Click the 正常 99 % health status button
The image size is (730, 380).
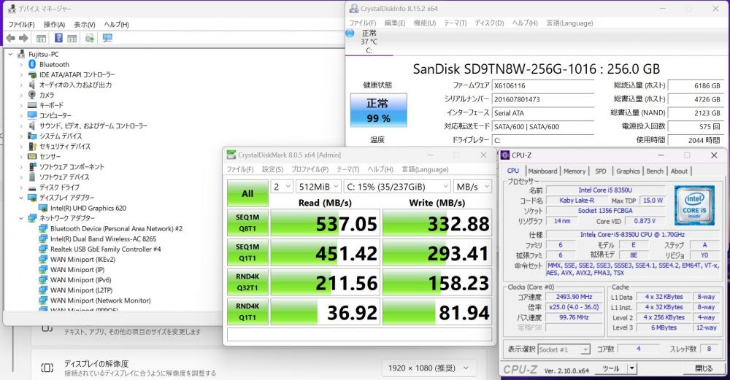tap(378, 110)
